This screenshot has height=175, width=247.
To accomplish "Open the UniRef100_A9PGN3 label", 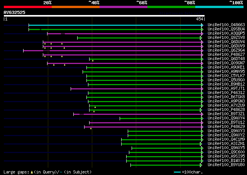I will (x=226, y=101).
